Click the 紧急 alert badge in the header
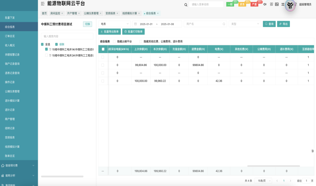Image resolution: width=316 pixels, height=186 pixels. pyautogui.click(x=242, y=4)
